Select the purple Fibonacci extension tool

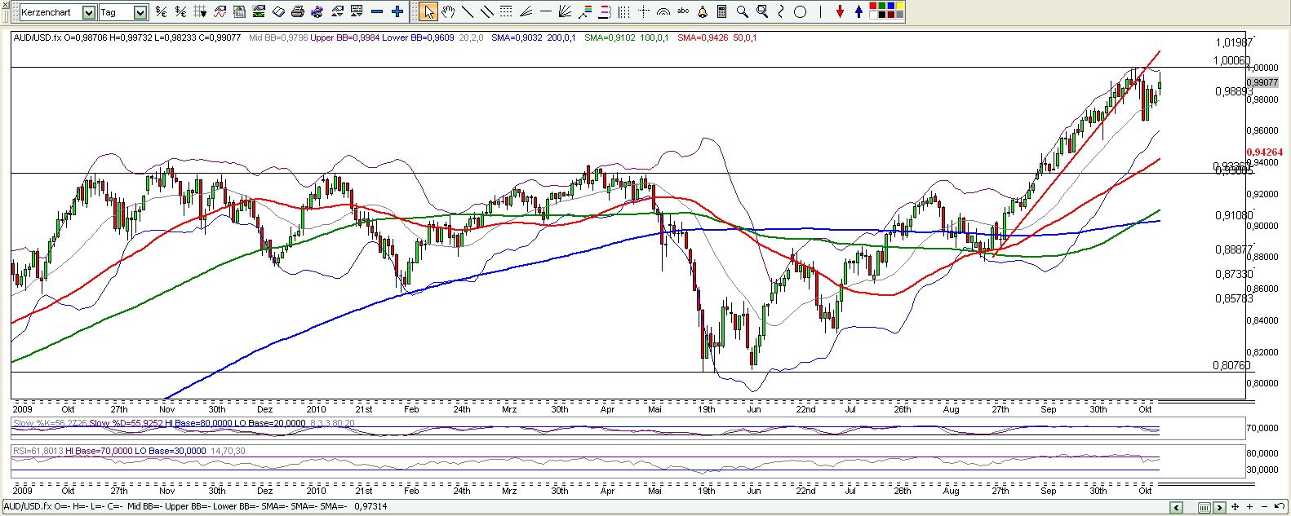coord(605,12)
